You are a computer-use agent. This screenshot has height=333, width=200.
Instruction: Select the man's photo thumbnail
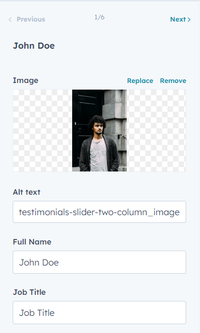(x=100, y=131)
